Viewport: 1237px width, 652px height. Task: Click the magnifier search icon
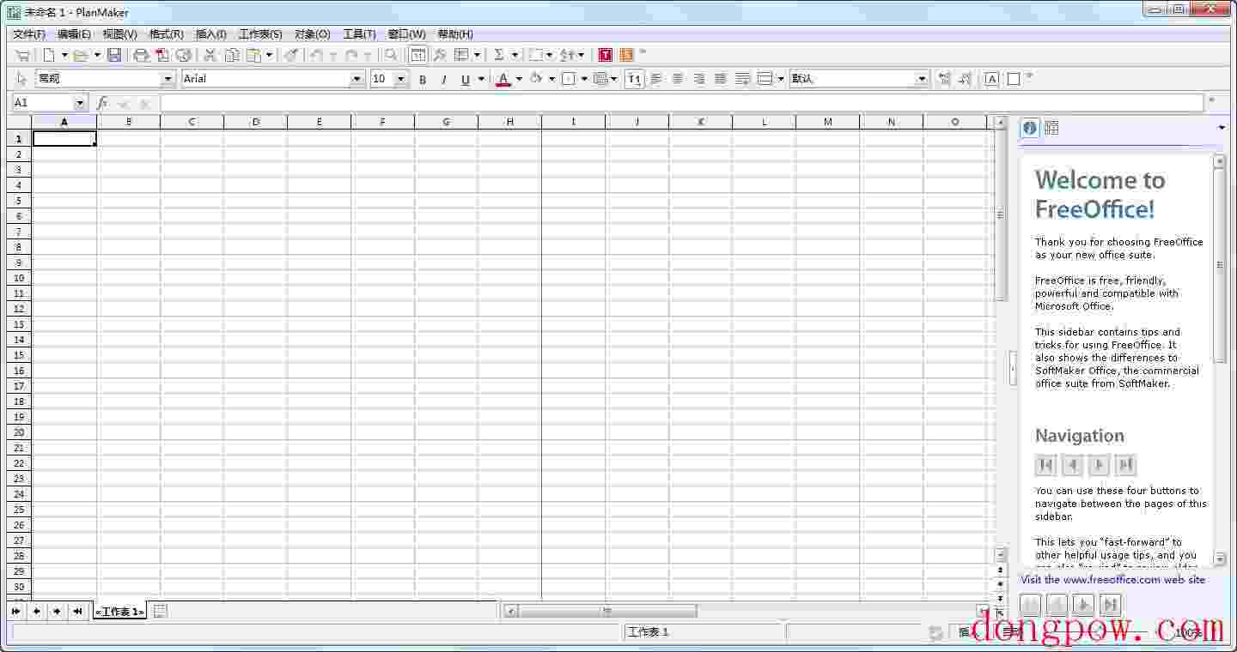coord(391,55)
